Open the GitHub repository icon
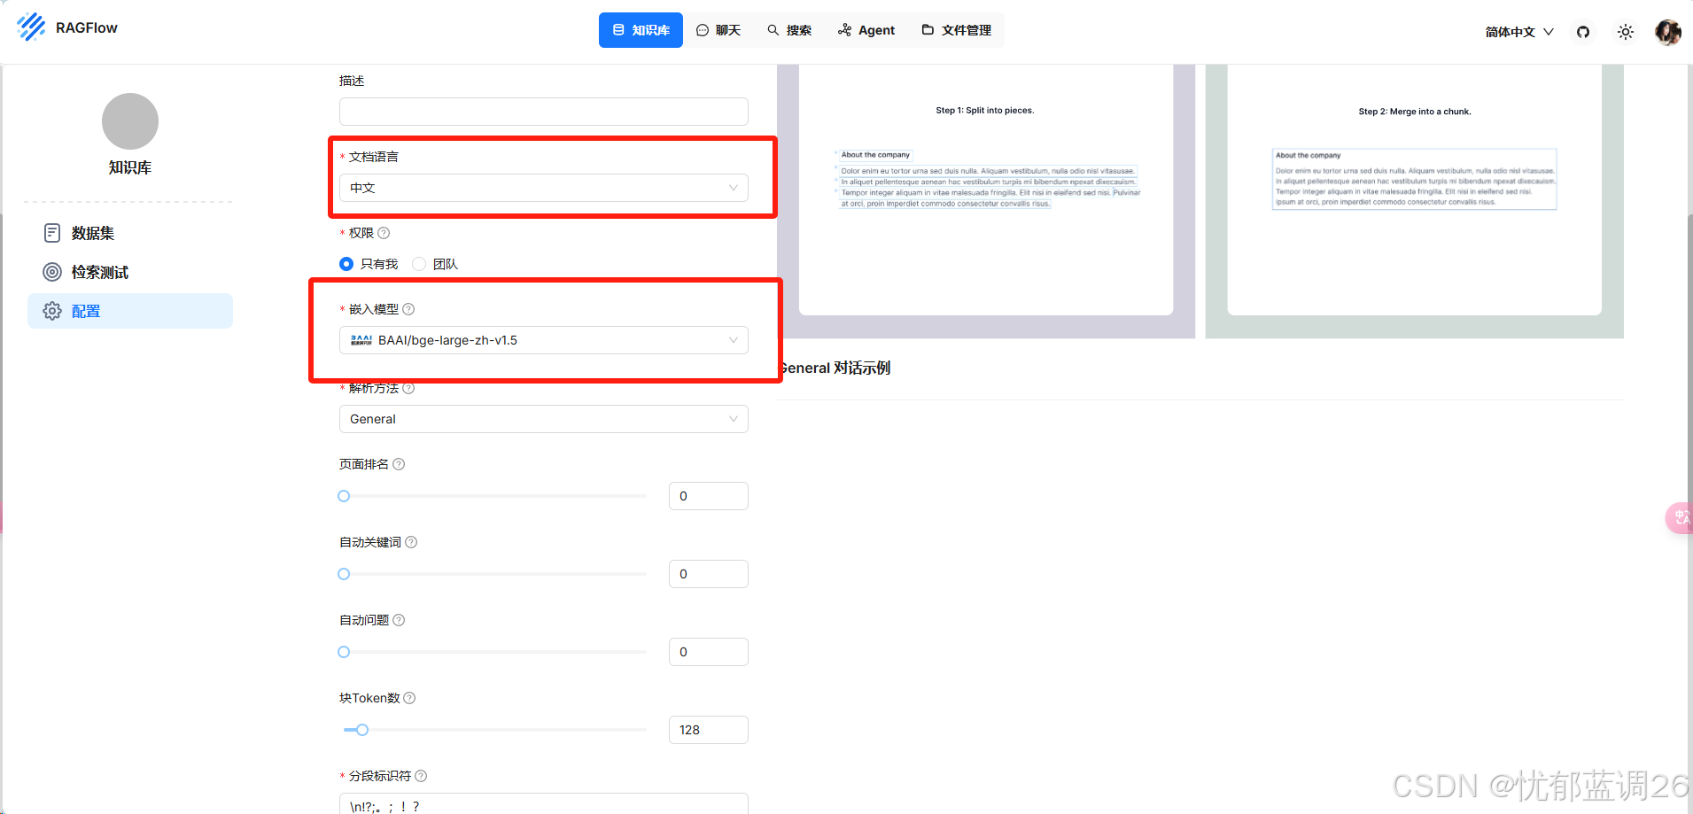This screenshot has height=814, width=1693. coord(1583,32)
